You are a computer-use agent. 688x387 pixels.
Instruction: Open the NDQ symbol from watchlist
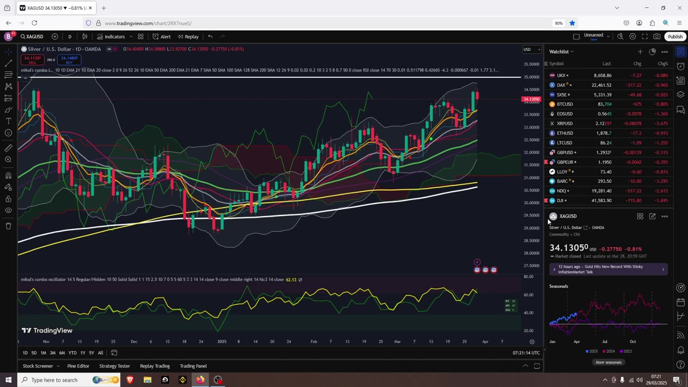pyautogui.click(x=608, y=191)
